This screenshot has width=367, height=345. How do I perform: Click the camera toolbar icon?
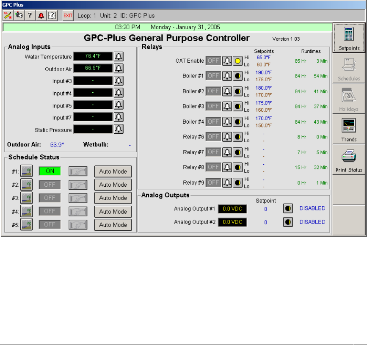(19, 16)
